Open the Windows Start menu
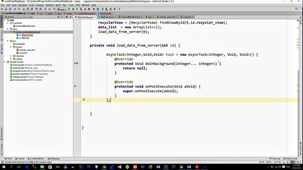The width and height of the screenshot is (303, 170). pos(3,167)
